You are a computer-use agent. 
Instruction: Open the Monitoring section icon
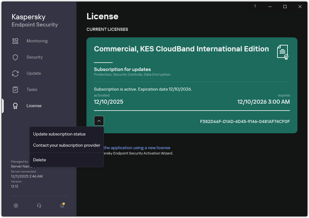(15, 41)
